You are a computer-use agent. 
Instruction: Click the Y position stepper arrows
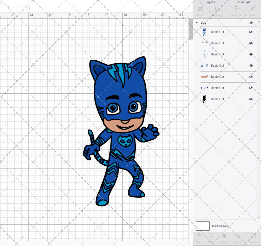click(x=29, y=8)
